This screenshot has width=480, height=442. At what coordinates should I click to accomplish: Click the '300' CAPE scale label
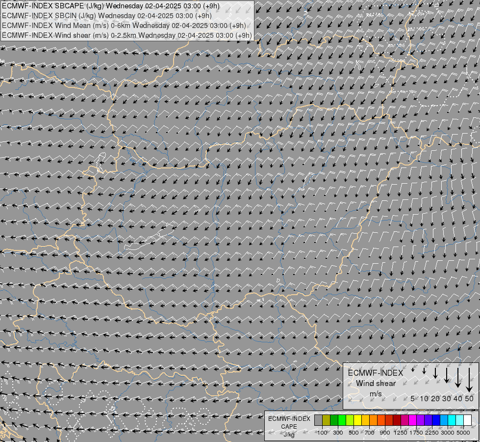(338, 433)
